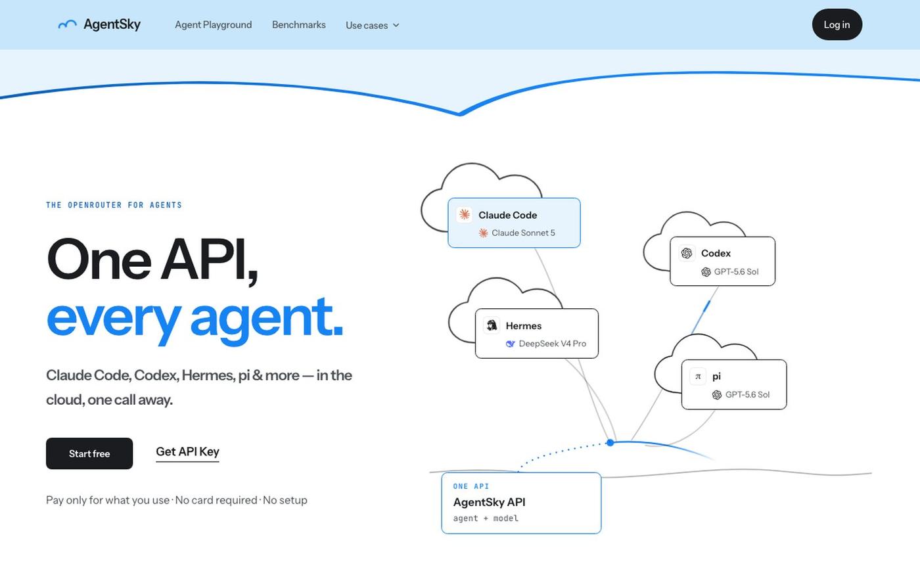Click the Hermes agent icon
This screenshot has height=575, width=920.
point(492,325)
